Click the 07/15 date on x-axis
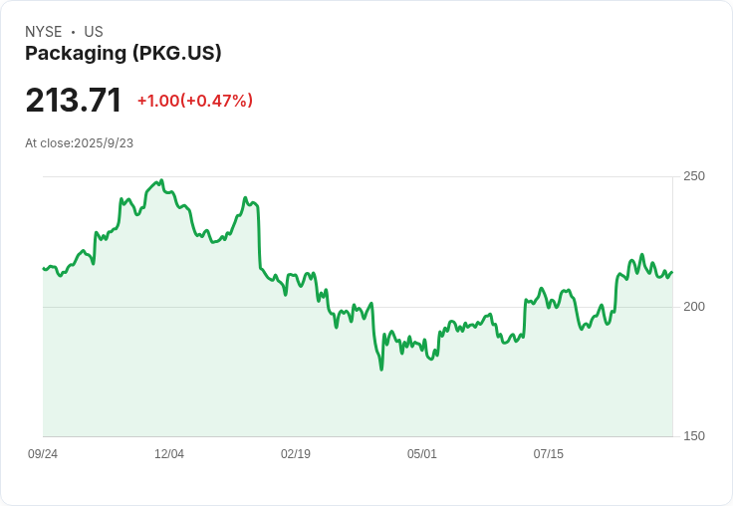733x506 pixels. coord(549,454)
